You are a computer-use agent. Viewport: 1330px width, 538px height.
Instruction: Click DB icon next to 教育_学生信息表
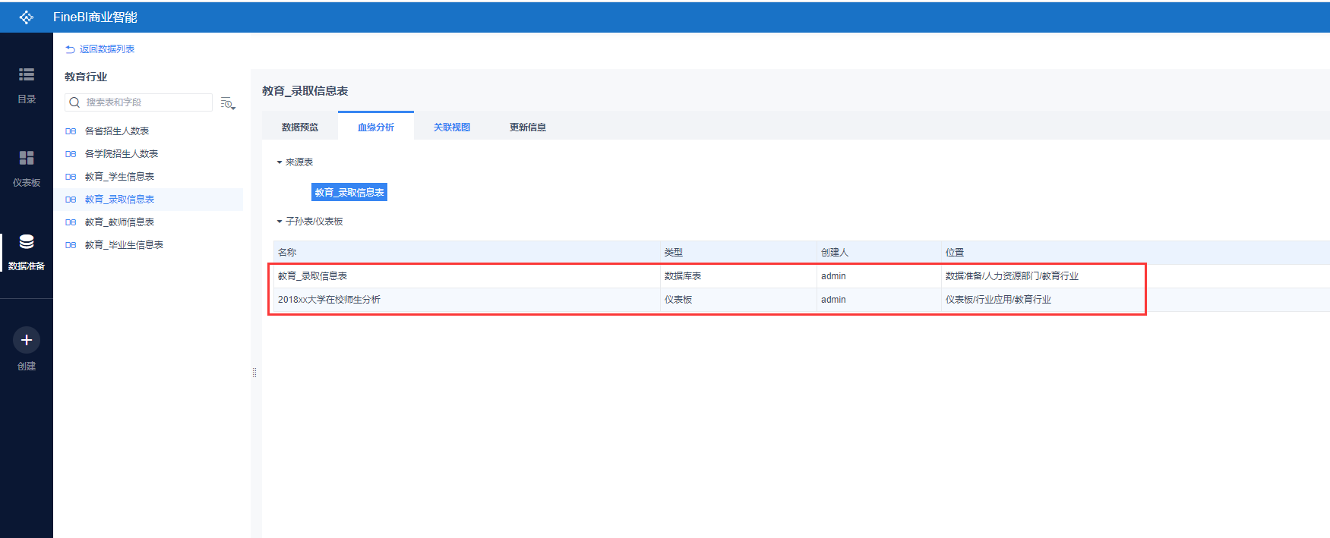tap(71, 177)
